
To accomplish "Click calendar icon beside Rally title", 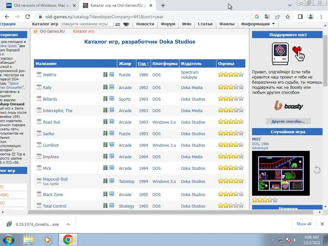I will [39, 87].
